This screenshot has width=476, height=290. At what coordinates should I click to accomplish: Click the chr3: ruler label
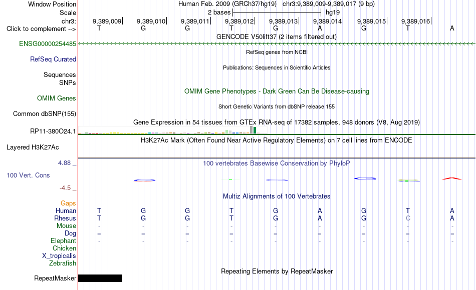(69, 21)
